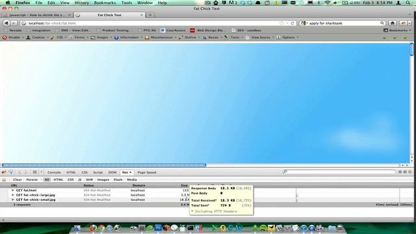Click the browser Back arrow button

click(x=6, y=23)
